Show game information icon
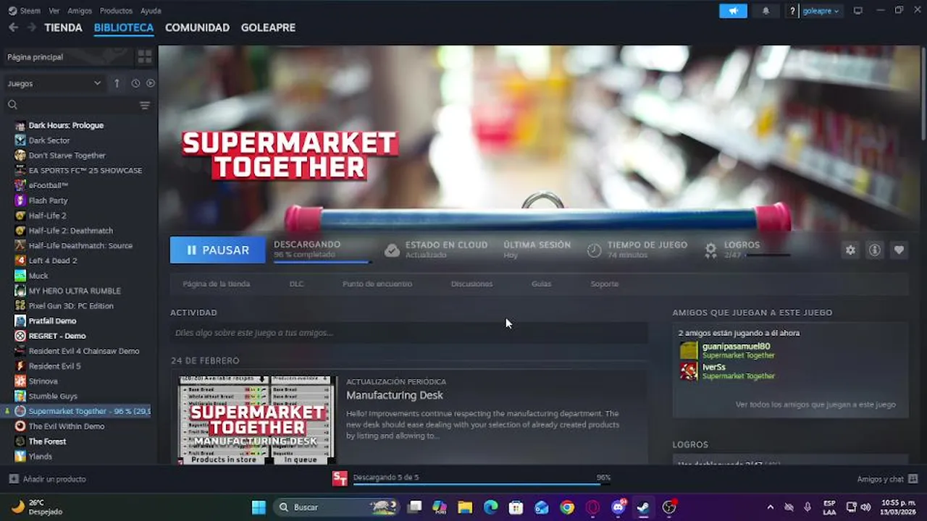927x521 pixels. 875,250
